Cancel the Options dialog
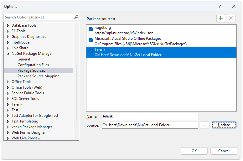 (224, 151)
